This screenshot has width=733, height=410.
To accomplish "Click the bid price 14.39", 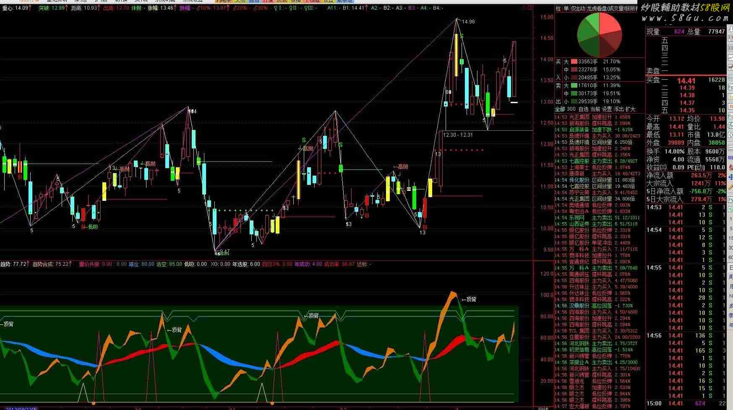I will 687,88.
